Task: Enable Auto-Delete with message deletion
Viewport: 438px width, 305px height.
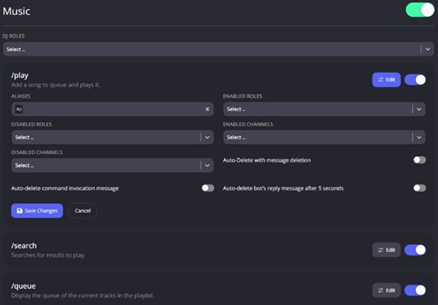Action: 419,160
